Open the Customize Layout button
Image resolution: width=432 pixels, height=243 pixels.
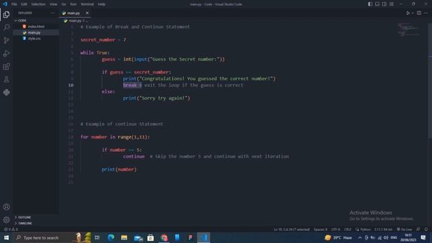[x=391, y=4]
